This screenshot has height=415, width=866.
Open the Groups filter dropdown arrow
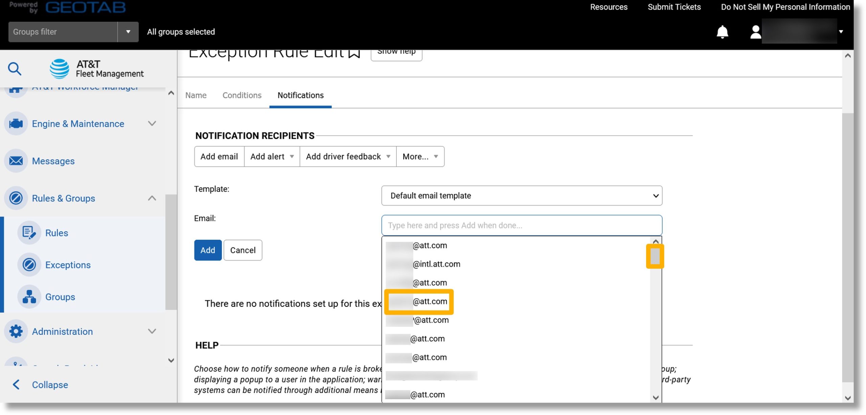tap(128, 32)
